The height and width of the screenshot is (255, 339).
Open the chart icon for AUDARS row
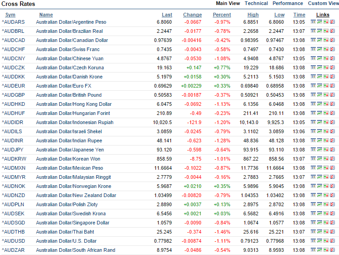point(320,22)
